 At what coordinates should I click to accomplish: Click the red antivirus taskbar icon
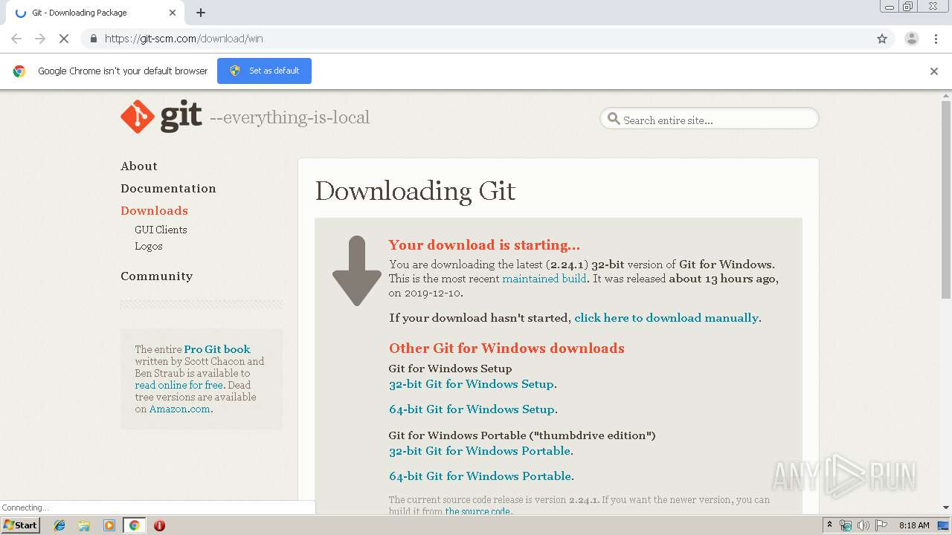coord(159,525)
